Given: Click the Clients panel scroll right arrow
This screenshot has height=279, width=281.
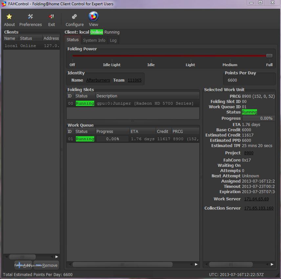Looking at the screenshot, I should click(57, 257).
